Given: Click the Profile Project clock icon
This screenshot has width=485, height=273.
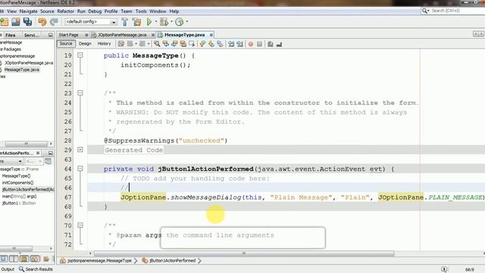Looking at the screenshot, I should point(180,22).
